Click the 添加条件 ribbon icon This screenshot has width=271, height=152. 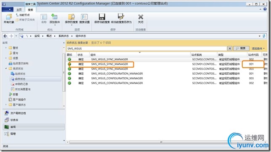pyautogui.click(x=54, y=17)
